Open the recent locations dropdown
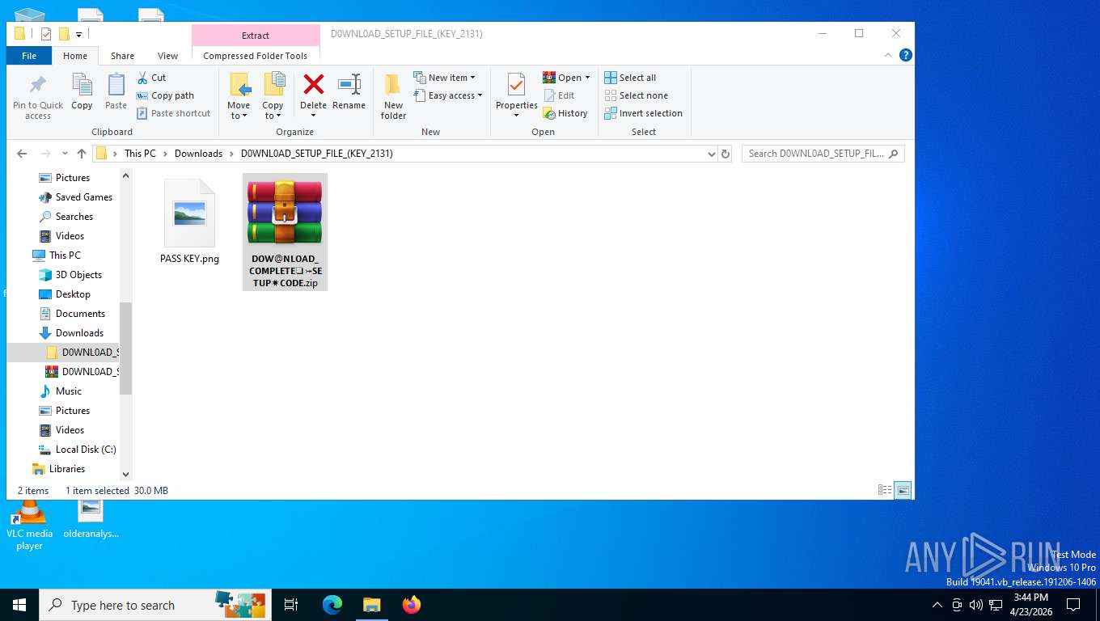Viewport: 1100px width, 621px height. (64, 154)
